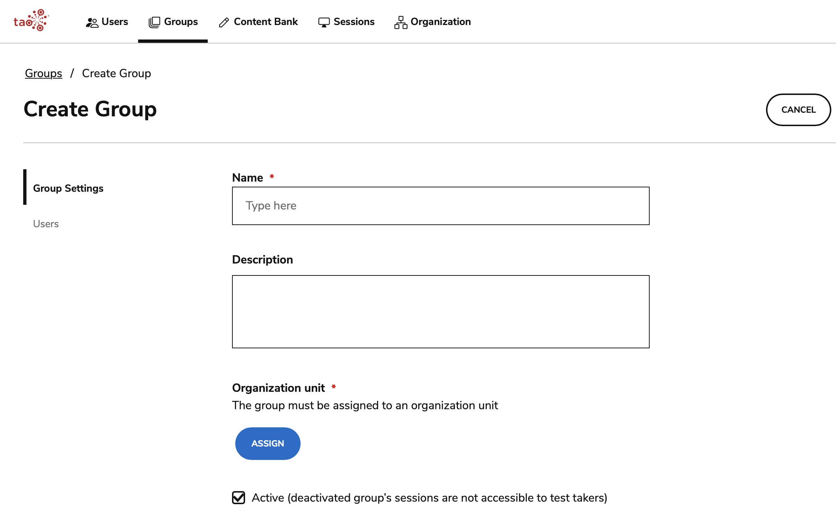
Task: Click the Groups breadcrumb navigation link
Action: (43, 74)
